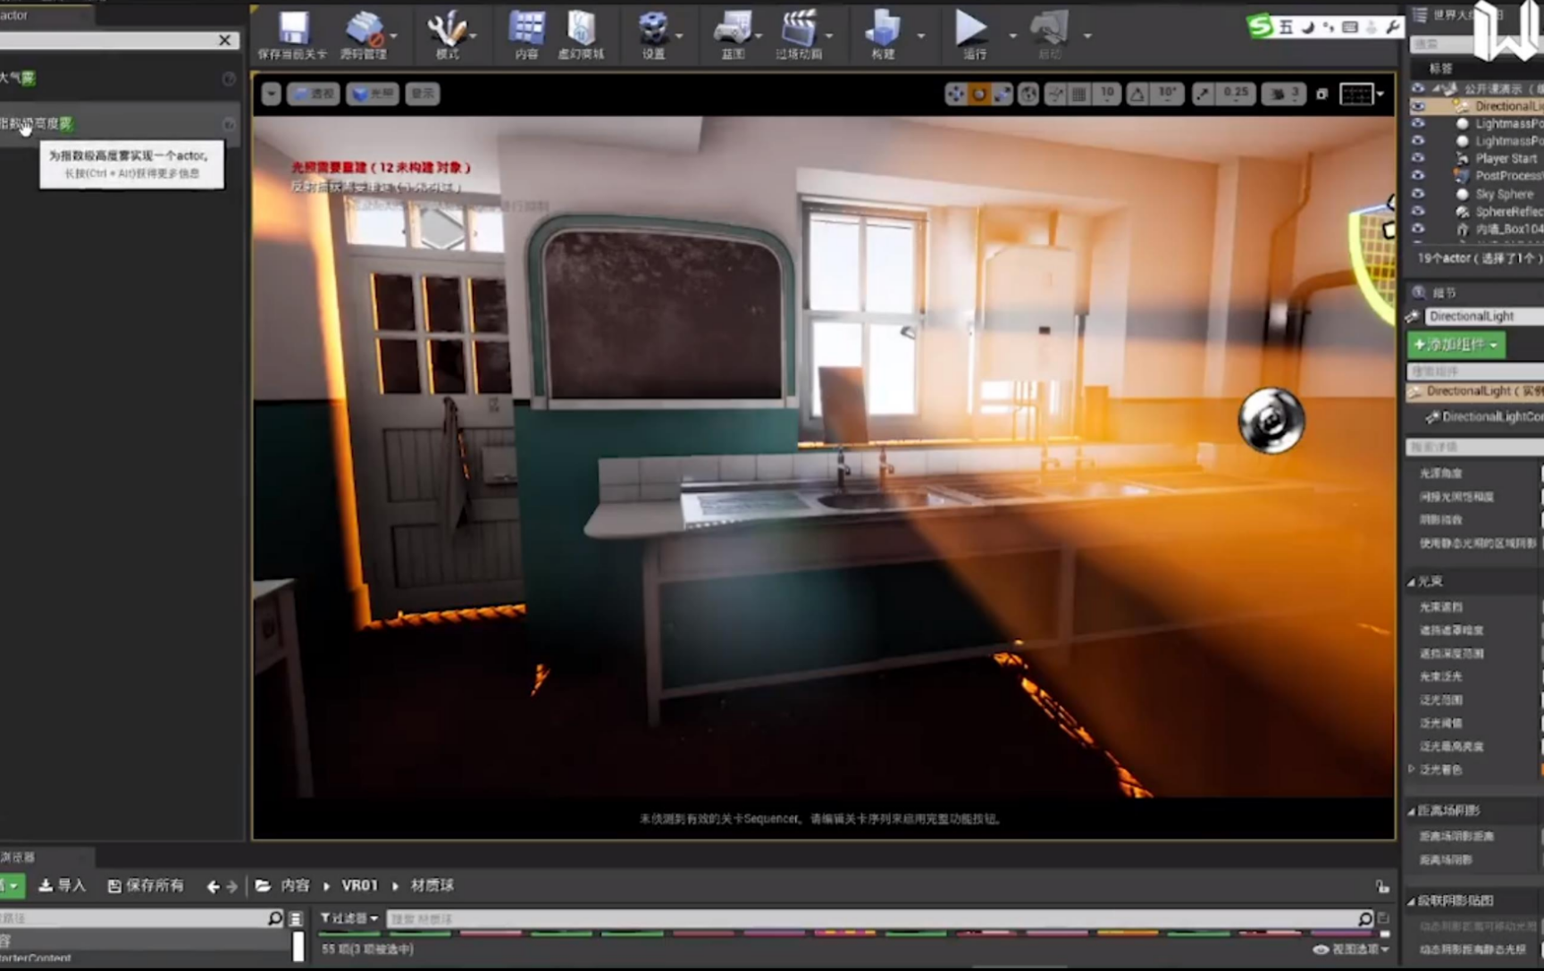Open the Add Component (添加组件) dropdown

coord(1456,345)
